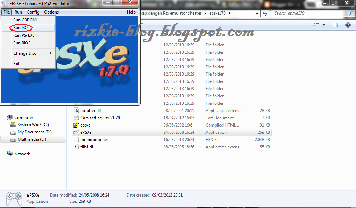Expand breadcrumb arrow after epsxe170
The image size is (356, 208).
pyautogui.click(x=229, y=14)
